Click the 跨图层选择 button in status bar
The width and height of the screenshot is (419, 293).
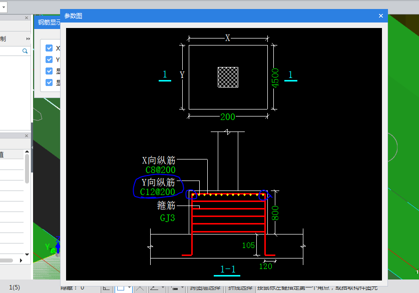205,287
